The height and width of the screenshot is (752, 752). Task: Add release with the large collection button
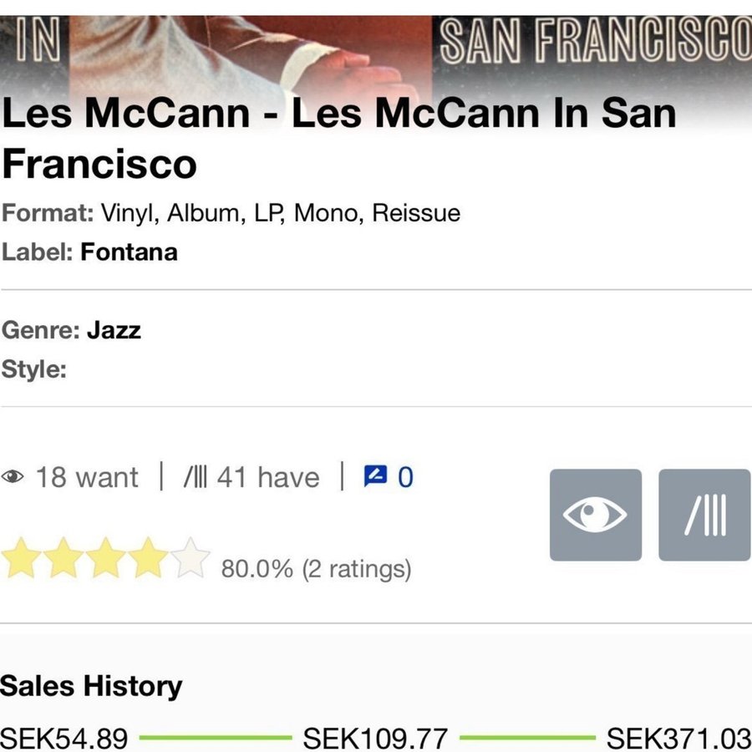tap(704, 515)
